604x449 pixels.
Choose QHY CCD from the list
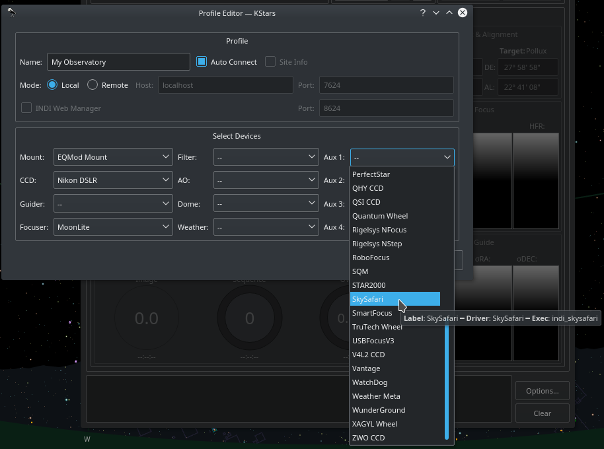395,188
